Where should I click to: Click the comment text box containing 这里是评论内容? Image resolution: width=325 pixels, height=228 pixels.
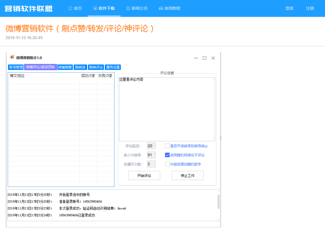click(167, 109)
